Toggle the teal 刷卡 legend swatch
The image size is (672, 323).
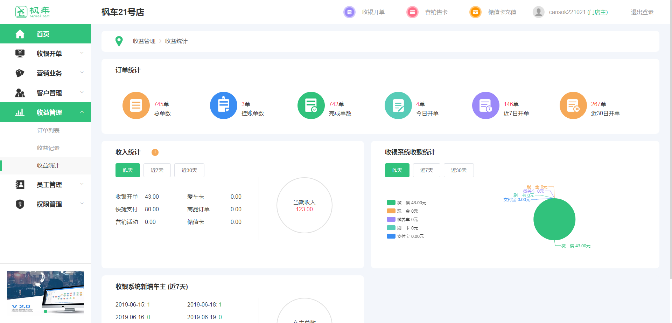tap(391, 228)
